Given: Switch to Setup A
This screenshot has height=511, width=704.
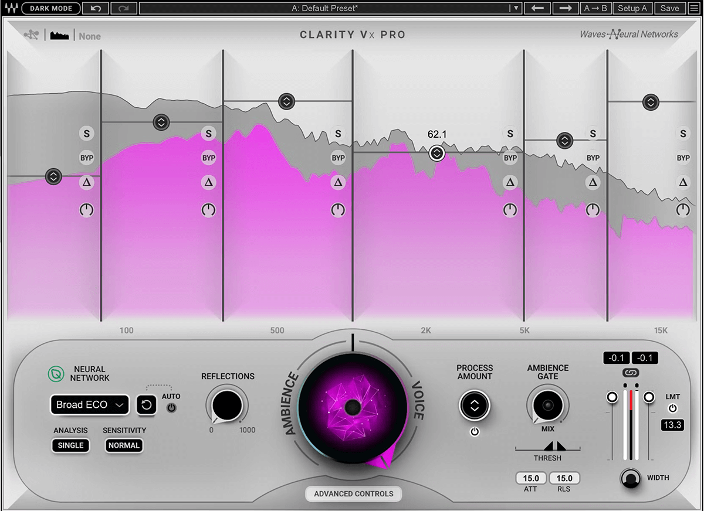Looking at the screenshot, I should point(632,8).
